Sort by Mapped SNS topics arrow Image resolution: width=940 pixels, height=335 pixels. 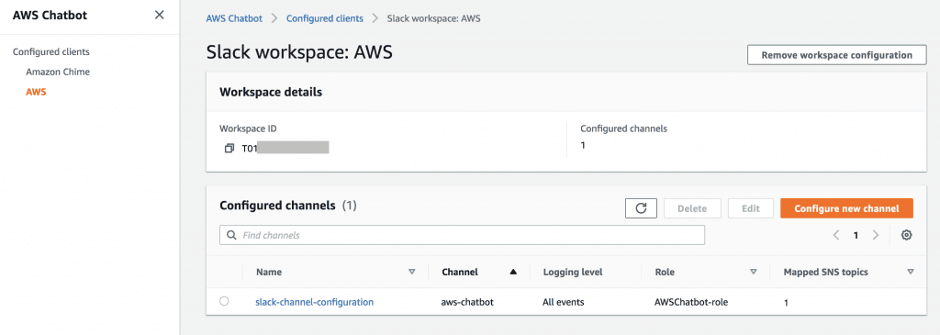point(910,272)
